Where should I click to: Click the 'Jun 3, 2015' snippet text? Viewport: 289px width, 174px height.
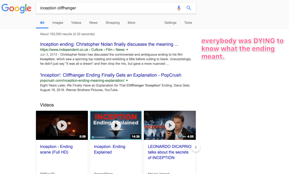pyautogui.click(x=49, y=55)
